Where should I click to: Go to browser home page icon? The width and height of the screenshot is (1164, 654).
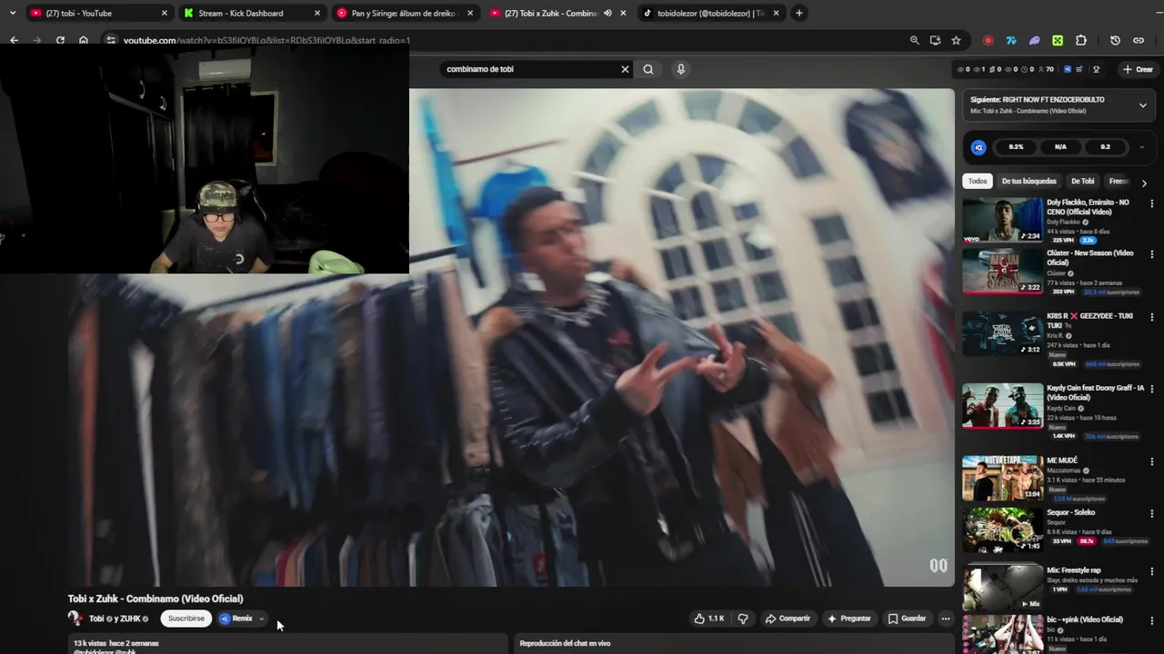click(84, 40)
